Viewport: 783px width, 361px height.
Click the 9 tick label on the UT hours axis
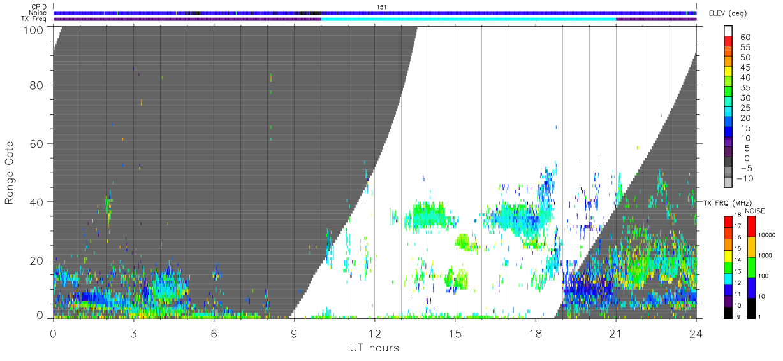point(294,333)
